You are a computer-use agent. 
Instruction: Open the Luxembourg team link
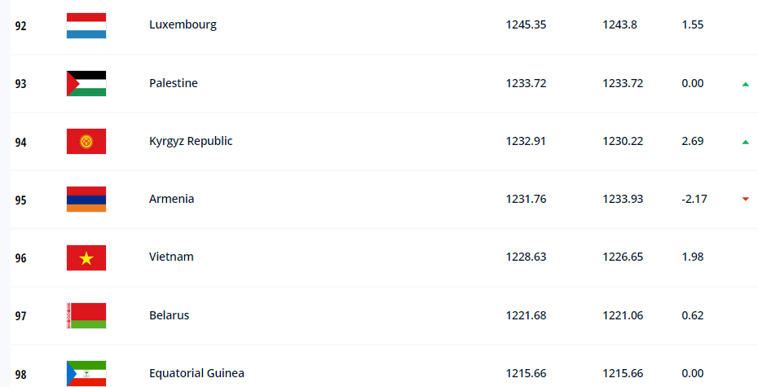183,25
